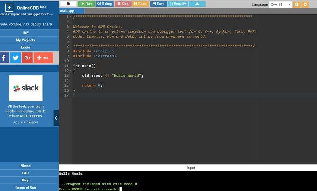This screenshot has width=317, height=191.
Task: Open the IDE menu item
Action: 25,33
